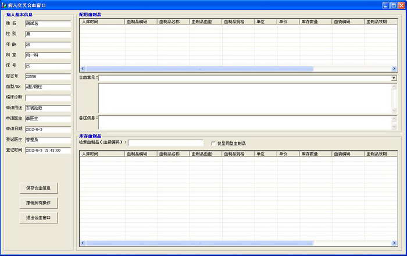Click scroll-down arrow of 合血意见 text area
The image size is (407, 256).
point(394,111)
